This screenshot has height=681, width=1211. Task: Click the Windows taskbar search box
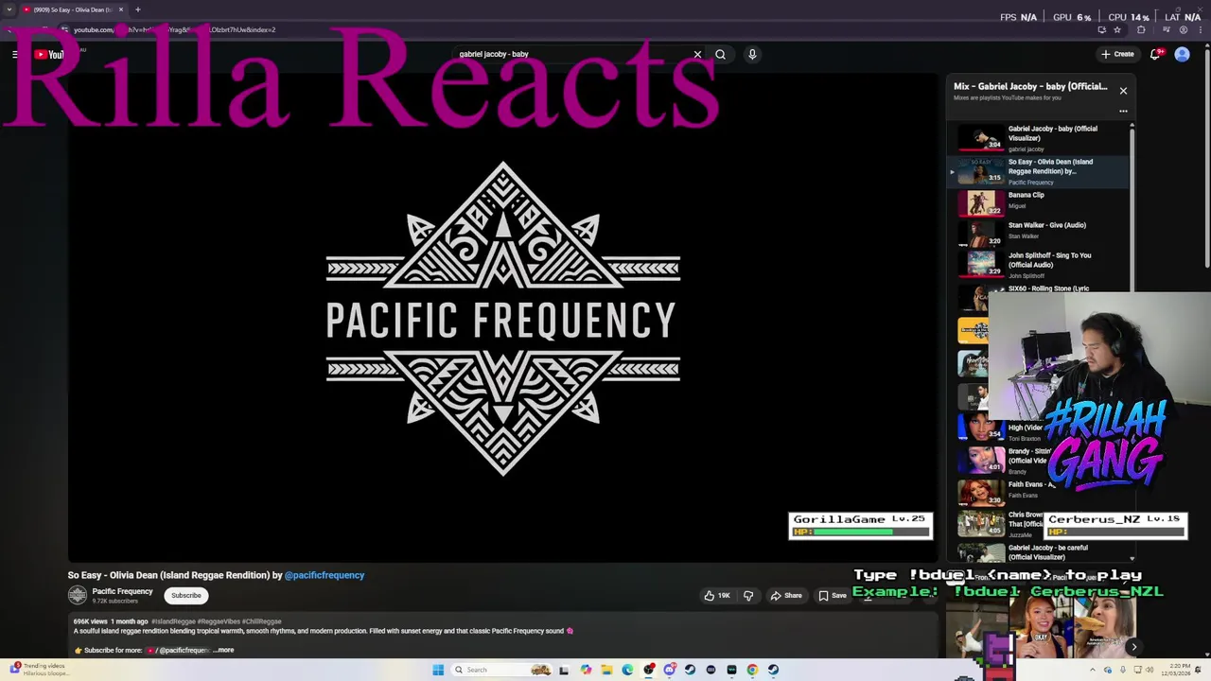501,670
